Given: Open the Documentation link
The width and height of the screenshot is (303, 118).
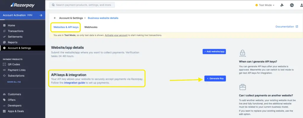Looking at the screenshot, I should point(285,27).
